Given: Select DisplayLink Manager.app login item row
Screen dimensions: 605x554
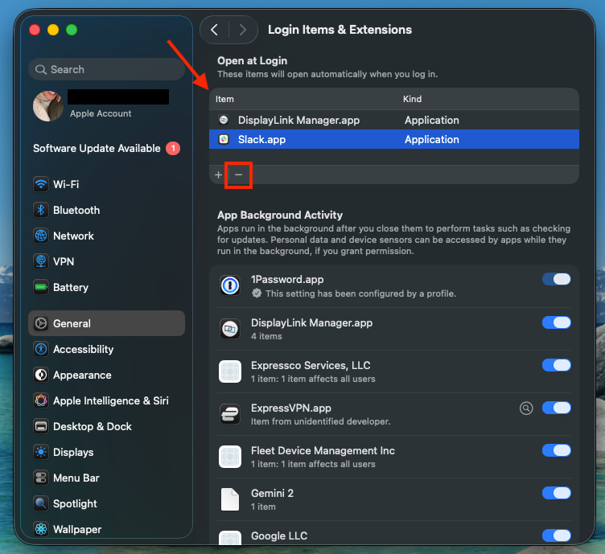Looking at the screenshot, I should (x=394, y=120).
